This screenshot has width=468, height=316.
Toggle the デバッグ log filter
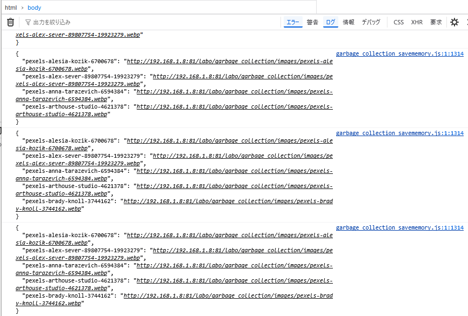371,22
